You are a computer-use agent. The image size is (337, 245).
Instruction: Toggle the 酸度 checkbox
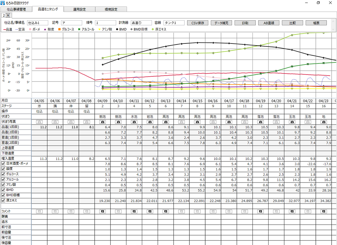pos(3,169)
